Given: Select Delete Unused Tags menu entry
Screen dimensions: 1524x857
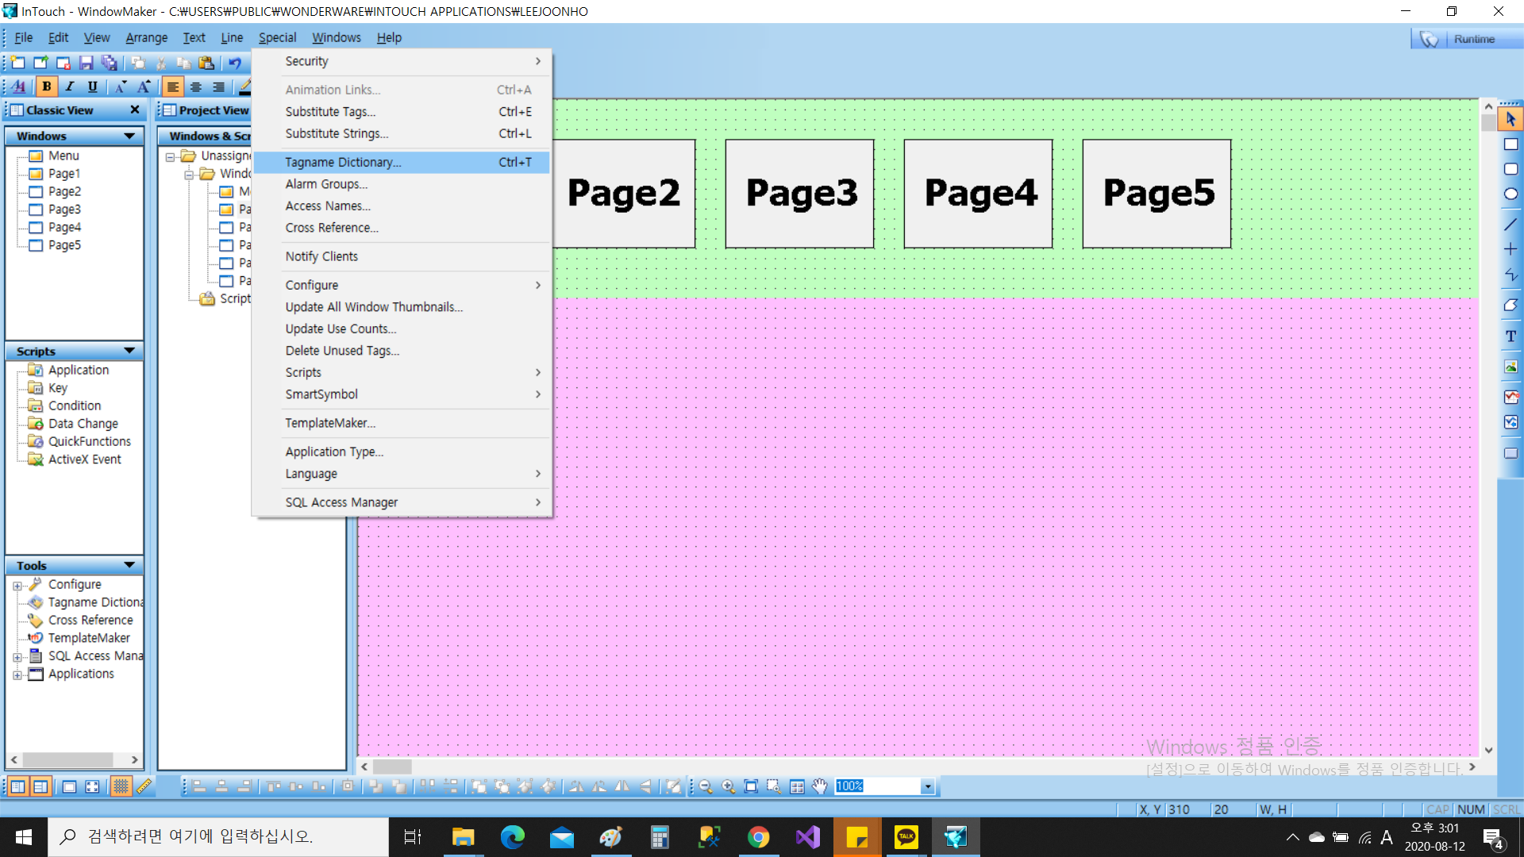Looking at the screenshot, I should [402, 351].
